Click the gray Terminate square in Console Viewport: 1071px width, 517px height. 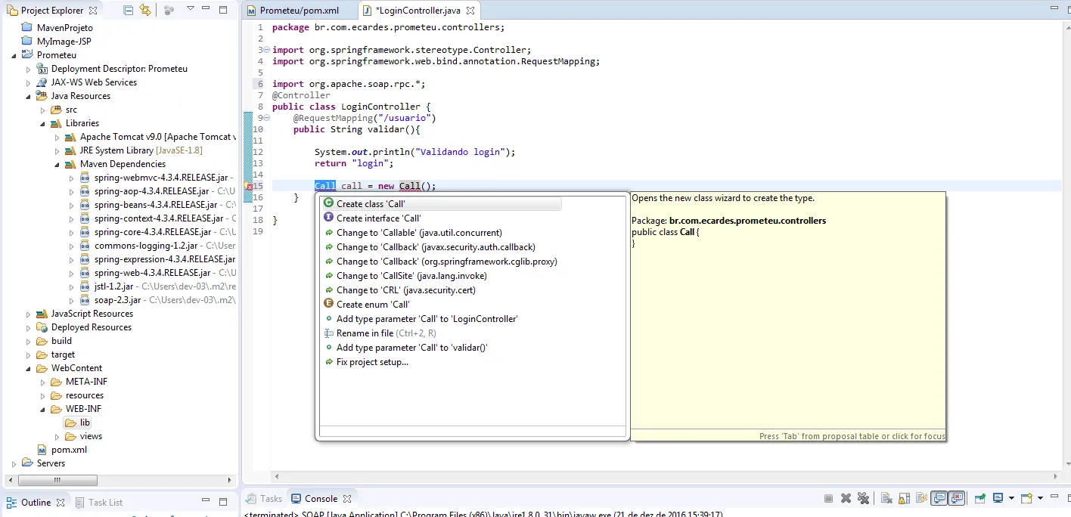pyautogui.click(x=828, y=499)
